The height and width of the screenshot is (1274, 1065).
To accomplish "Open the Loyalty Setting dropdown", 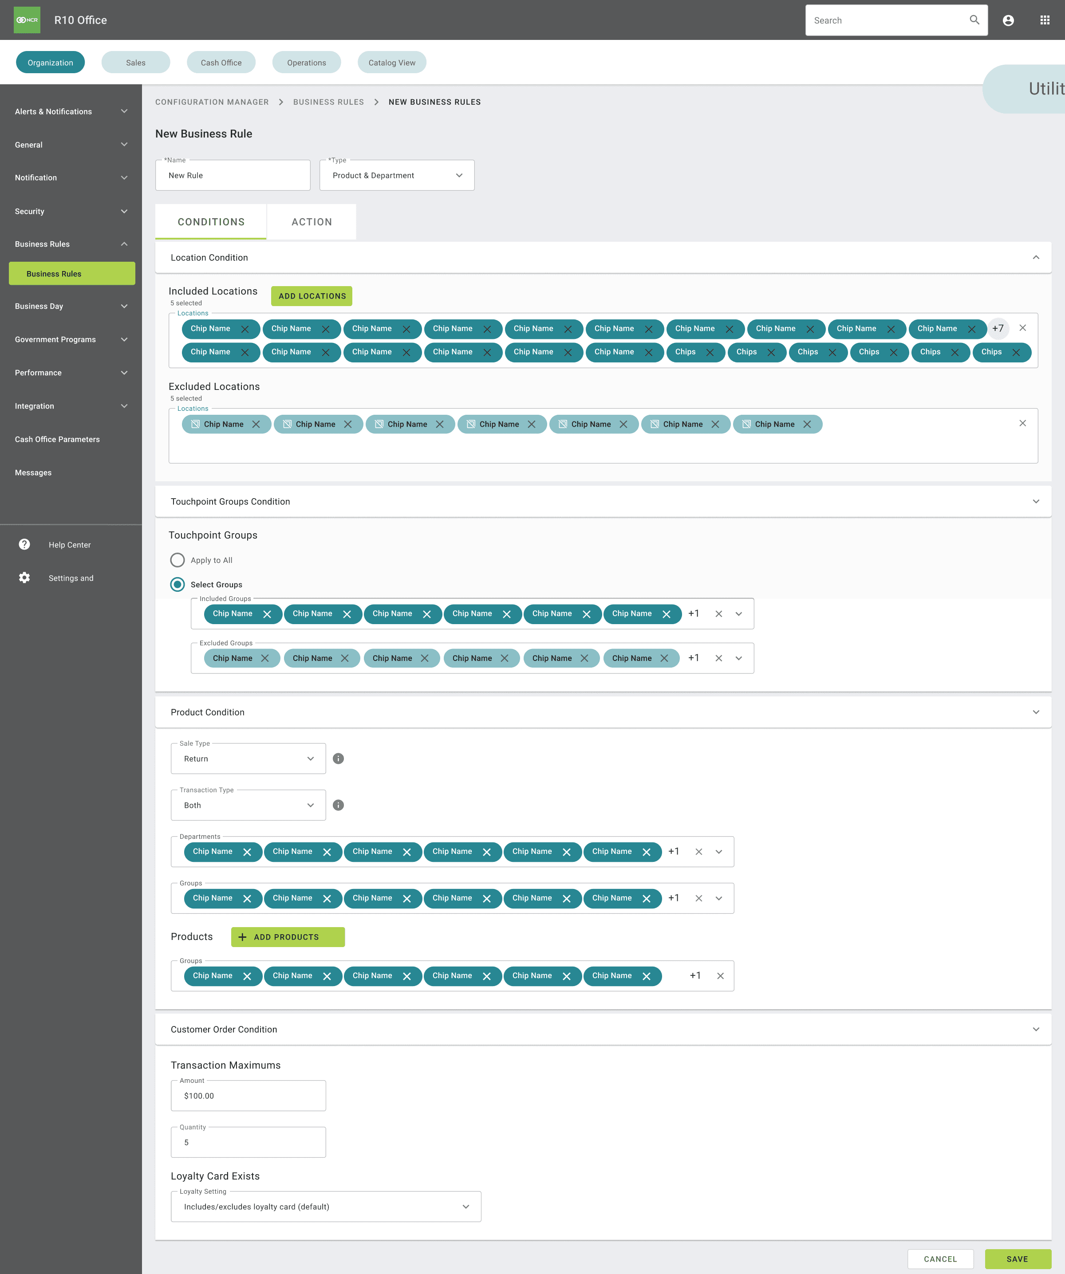I will 326,1207.
